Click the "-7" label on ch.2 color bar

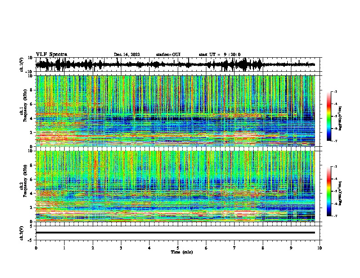click(x=335, y=216)
